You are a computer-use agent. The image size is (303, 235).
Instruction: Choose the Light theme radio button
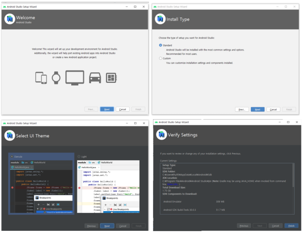coord(79,157)
